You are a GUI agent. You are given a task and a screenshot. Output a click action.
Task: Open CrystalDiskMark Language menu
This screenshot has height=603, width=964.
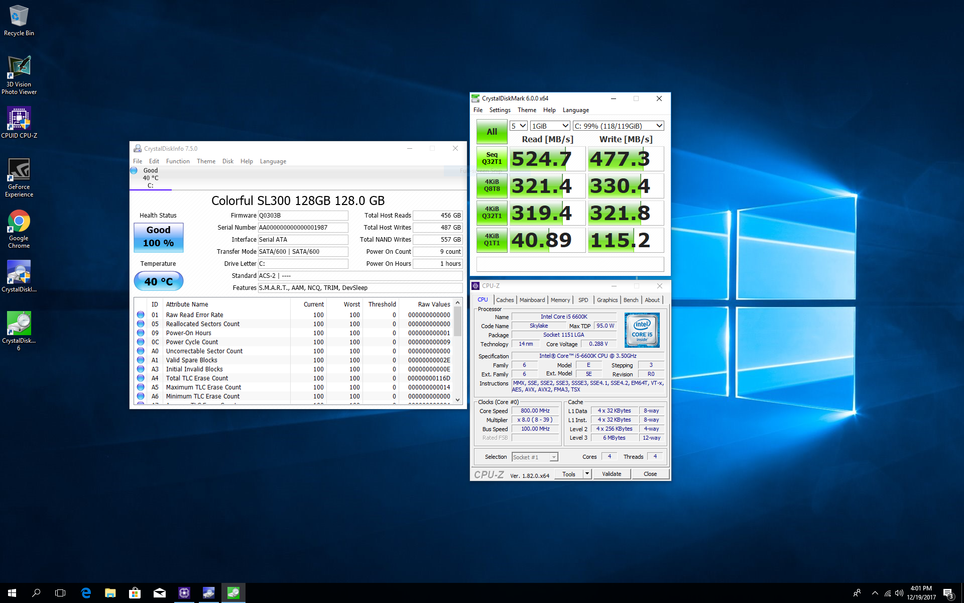575,110
